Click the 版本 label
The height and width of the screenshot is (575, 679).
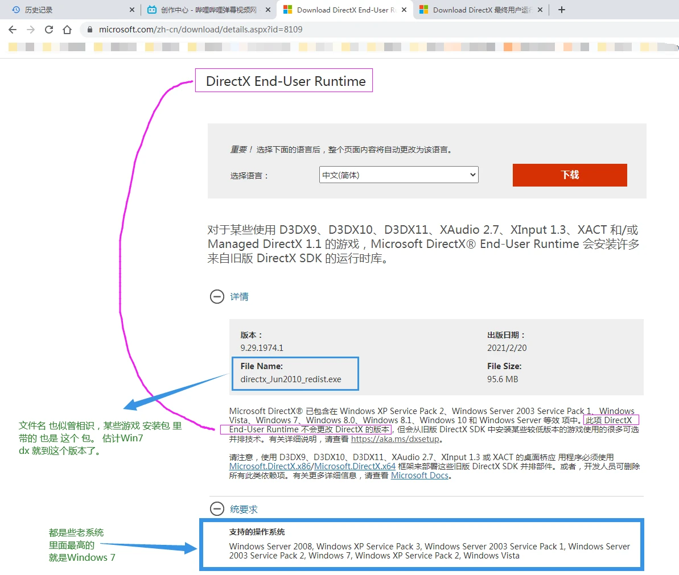251,335
